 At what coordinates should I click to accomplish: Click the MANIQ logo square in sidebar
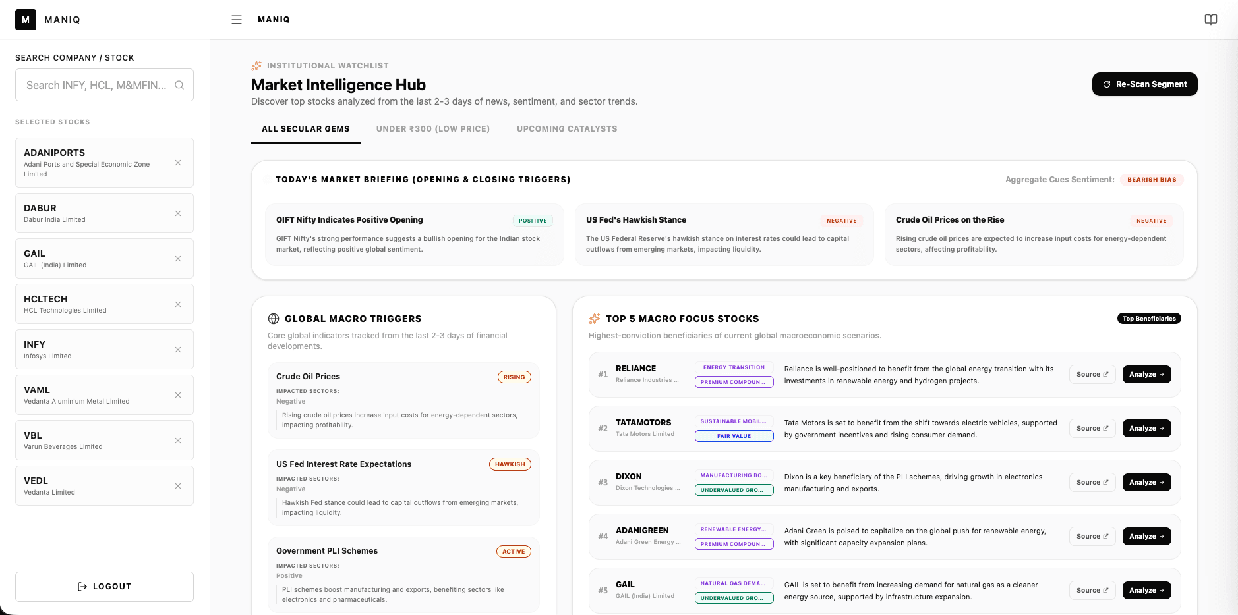click(26, 20)
